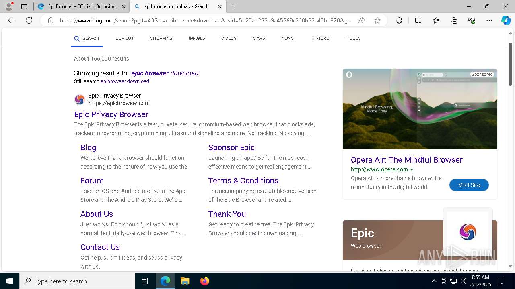Screen dimensions: 515x289
Task: Open the SHOPPING tab
Action: pyautogui.click(x=161, y=38)
